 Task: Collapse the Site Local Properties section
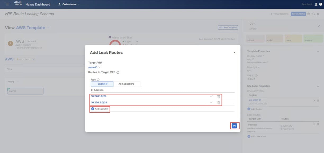click(318, 86)
